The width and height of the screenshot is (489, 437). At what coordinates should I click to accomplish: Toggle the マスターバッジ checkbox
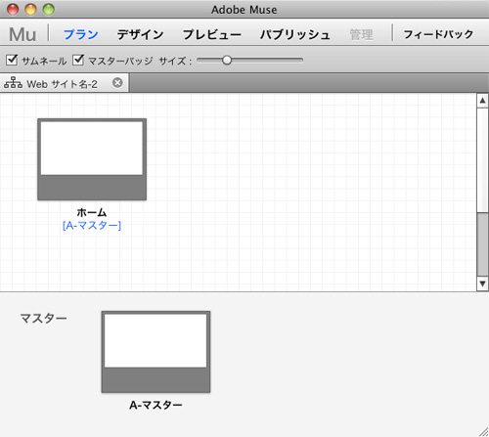tap(78, 60)
